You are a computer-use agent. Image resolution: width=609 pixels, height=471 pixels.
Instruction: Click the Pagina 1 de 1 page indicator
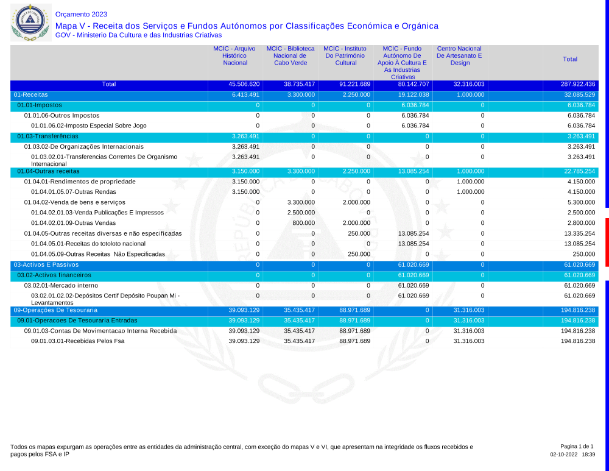click(576, 447)
